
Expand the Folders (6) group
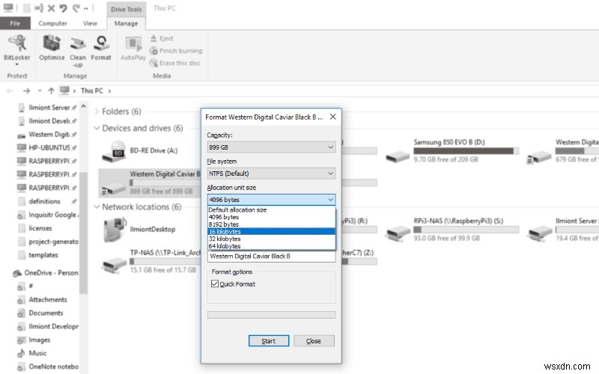(97, 111)
